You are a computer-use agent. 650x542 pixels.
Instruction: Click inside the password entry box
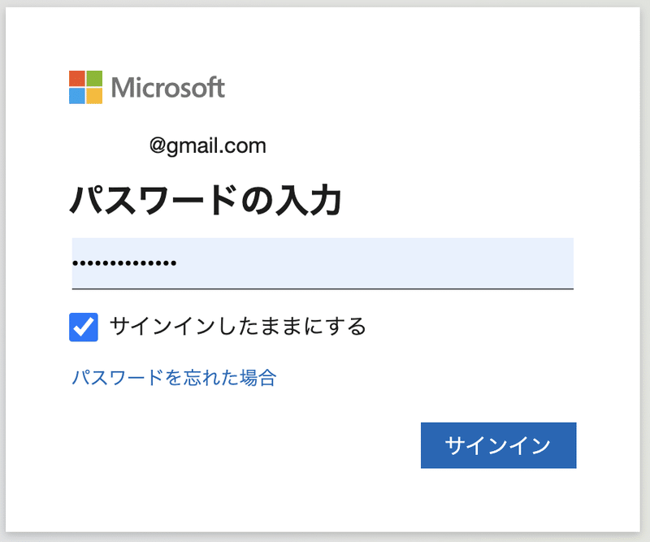(321, 262)
